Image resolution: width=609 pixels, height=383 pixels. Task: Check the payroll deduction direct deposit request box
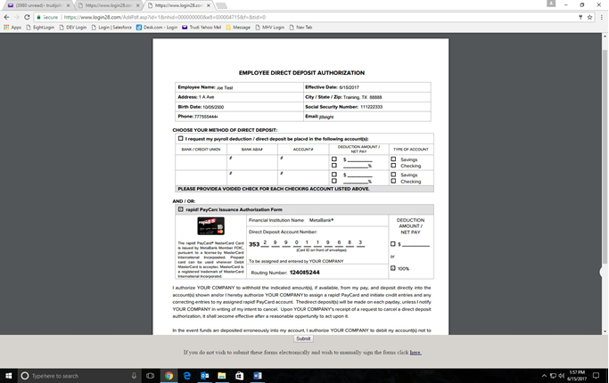pyautogui.click(x=181, y=139)
